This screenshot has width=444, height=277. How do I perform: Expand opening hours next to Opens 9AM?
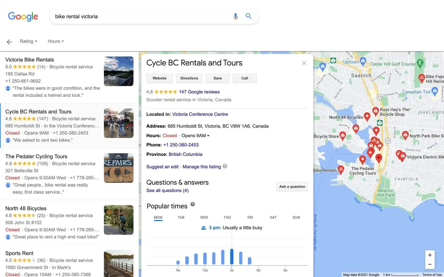pyautogui.click(x=208, y=136)
